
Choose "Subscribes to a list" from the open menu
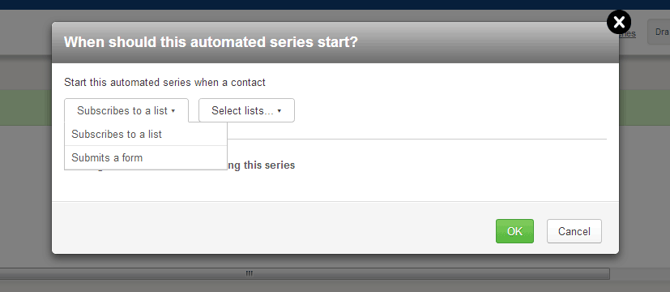[146, 135]
